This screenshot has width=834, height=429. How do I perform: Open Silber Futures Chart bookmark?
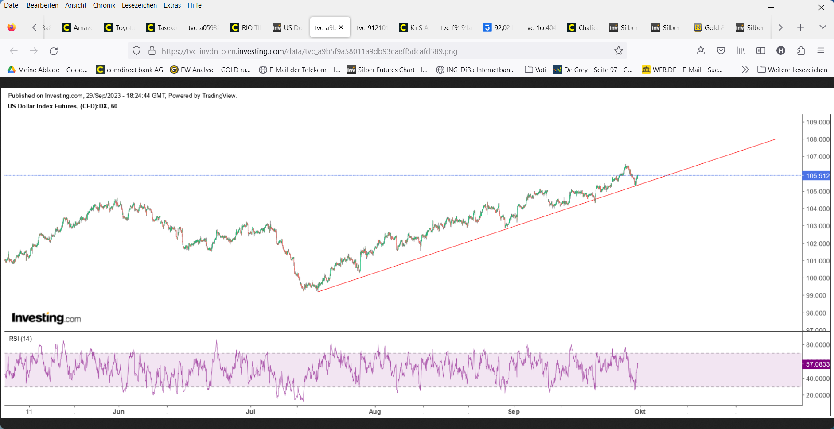point(387,70)
